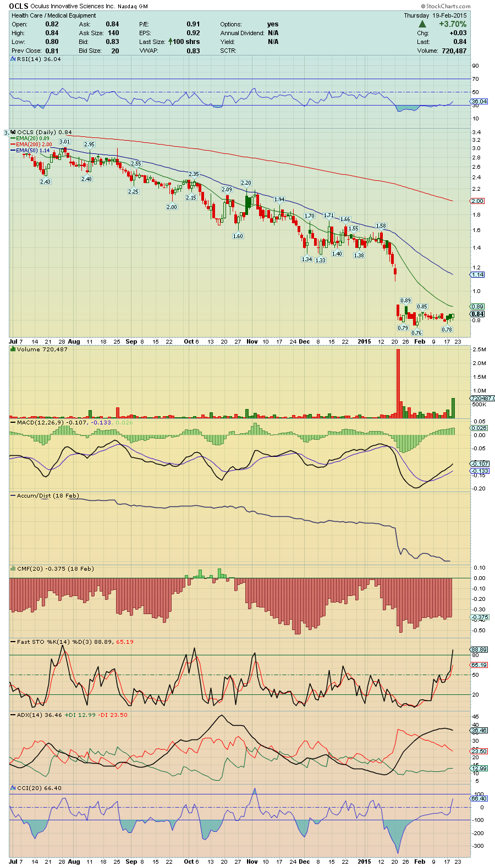495x867 pixels.
Task: Click the green up-triangle beside +3.70%
Action: (x=422, y=24)
